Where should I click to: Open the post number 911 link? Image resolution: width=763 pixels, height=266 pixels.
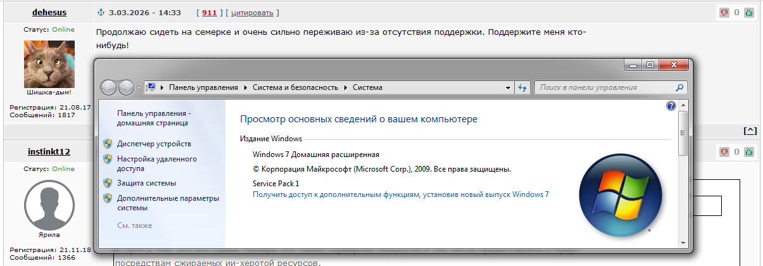[209, 13]
